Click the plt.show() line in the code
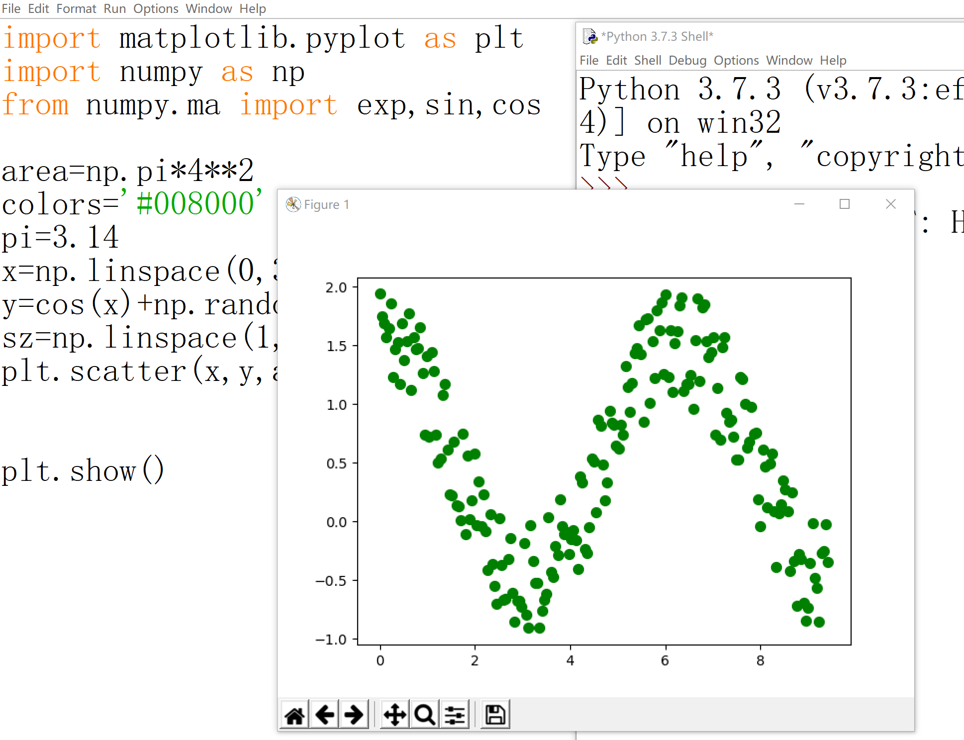The image size is (964, 740). (82, 470)
